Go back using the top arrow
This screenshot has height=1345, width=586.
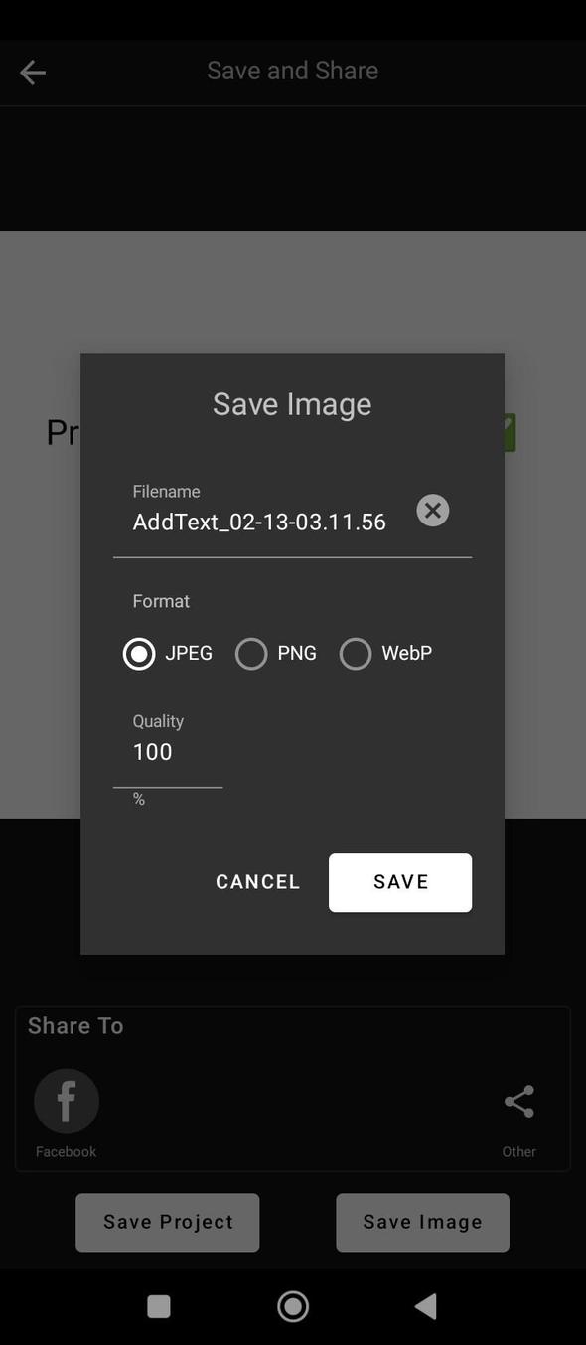tap(33, 72)
